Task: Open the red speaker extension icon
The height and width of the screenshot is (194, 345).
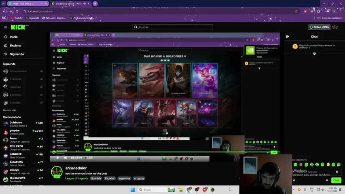Action: tap(305, 11)
